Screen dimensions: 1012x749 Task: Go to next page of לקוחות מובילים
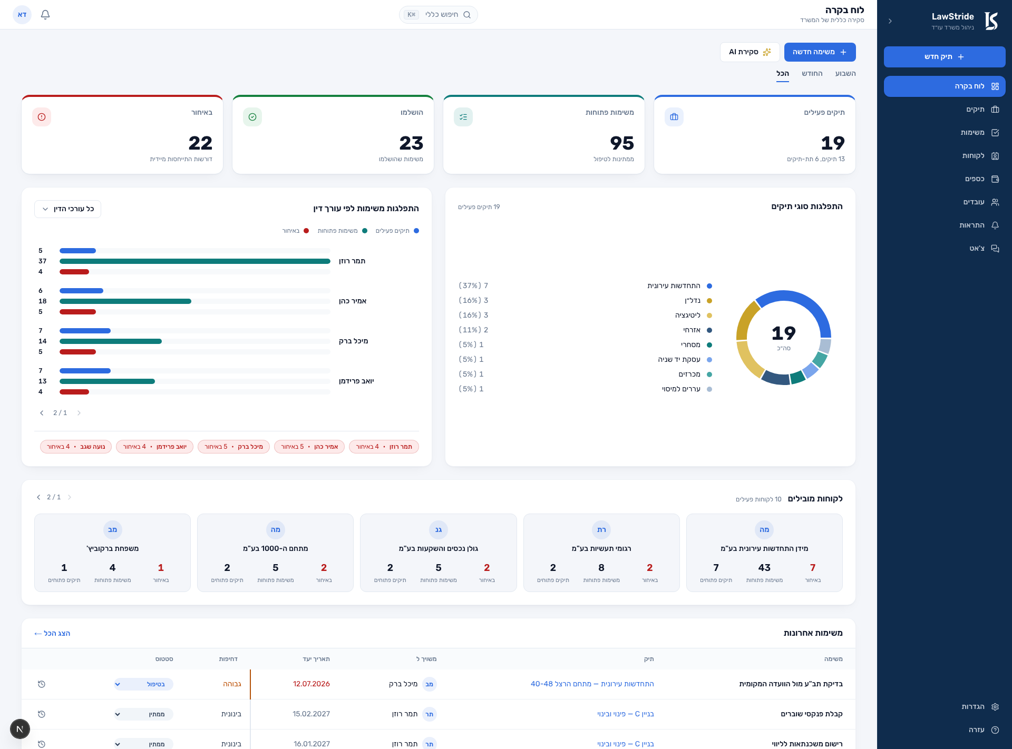[38, 497]
